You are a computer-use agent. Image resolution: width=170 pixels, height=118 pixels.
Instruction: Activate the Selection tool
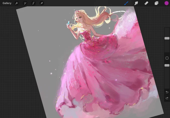pyautogui.click(x=33, y=3)
